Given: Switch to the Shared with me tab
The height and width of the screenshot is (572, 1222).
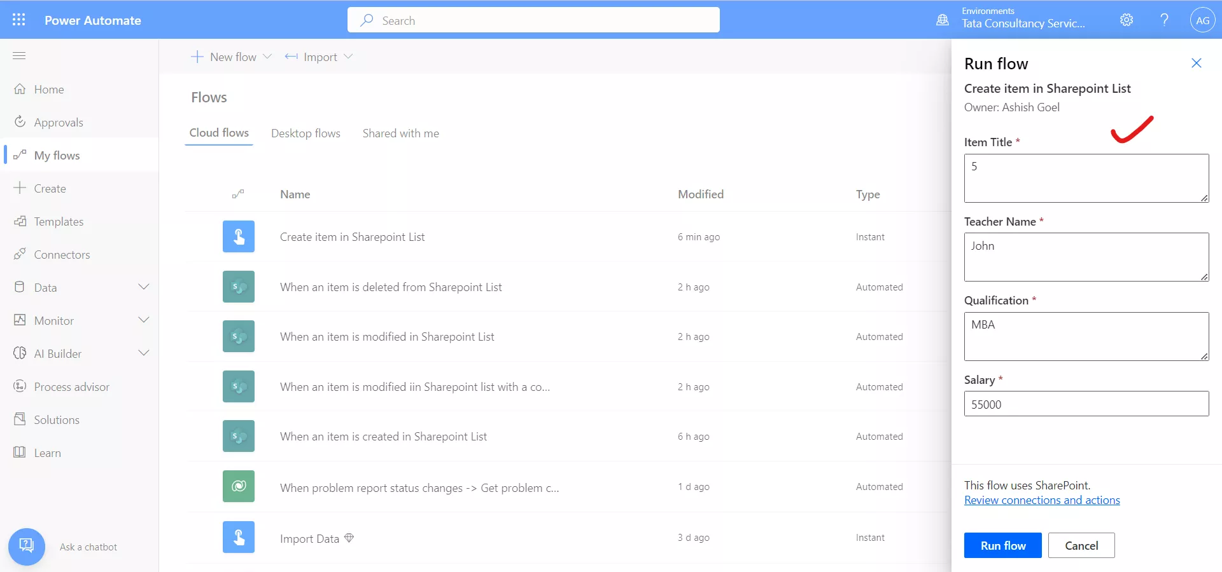Looking at the screenshot, I should click(x=401, y=133).
